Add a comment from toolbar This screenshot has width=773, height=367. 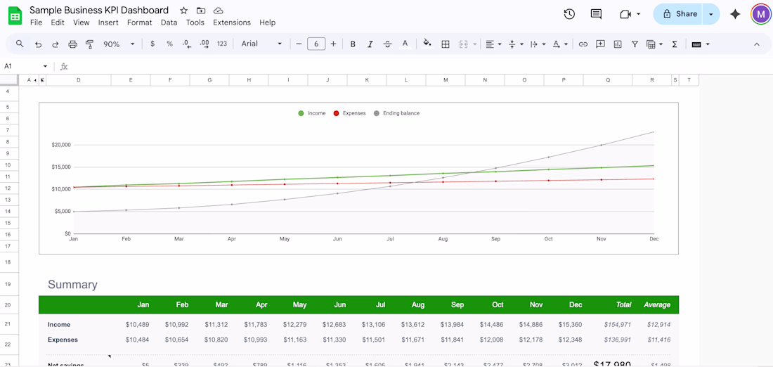(x=600, y=44)
